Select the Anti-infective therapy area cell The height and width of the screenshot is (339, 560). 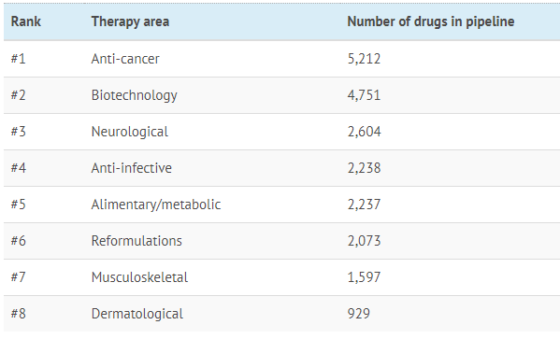(x=132, y=168)
